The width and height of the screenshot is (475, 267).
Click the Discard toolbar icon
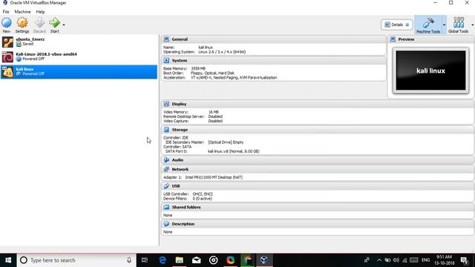coord(39,24)
